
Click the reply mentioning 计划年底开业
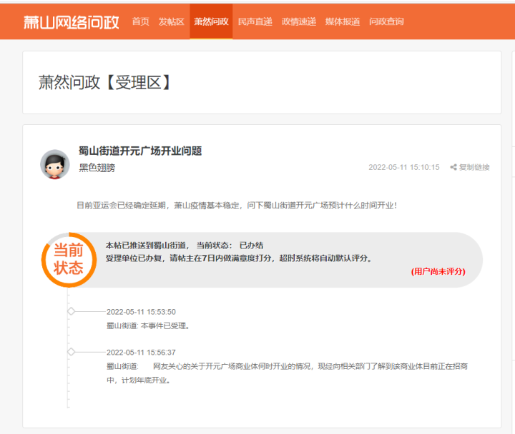point(287,373)
